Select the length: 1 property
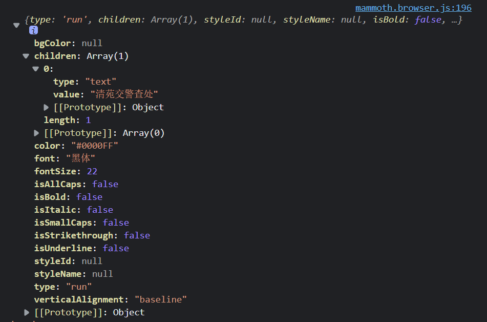487x322 pixels. click(x=68, y=120)
